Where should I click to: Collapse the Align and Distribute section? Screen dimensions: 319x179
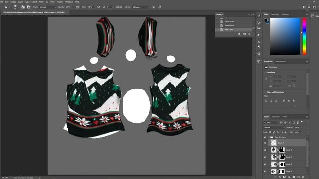tap(265, 92)
